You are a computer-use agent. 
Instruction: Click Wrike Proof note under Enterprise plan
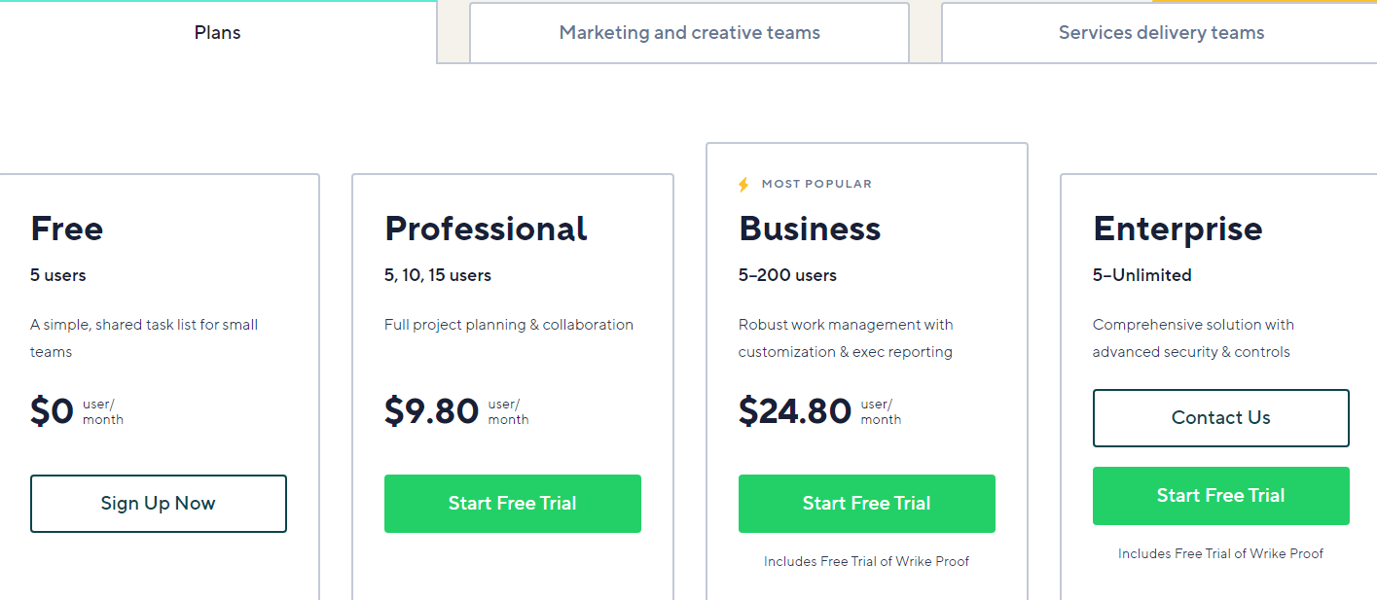coord(1221,553)
